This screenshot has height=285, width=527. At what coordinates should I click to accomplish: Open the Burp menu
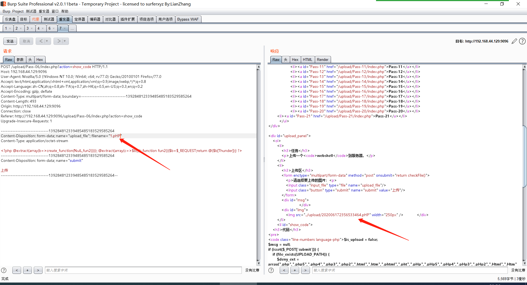(x=6, y=11)
